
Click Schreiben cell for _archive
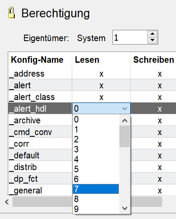160,120
